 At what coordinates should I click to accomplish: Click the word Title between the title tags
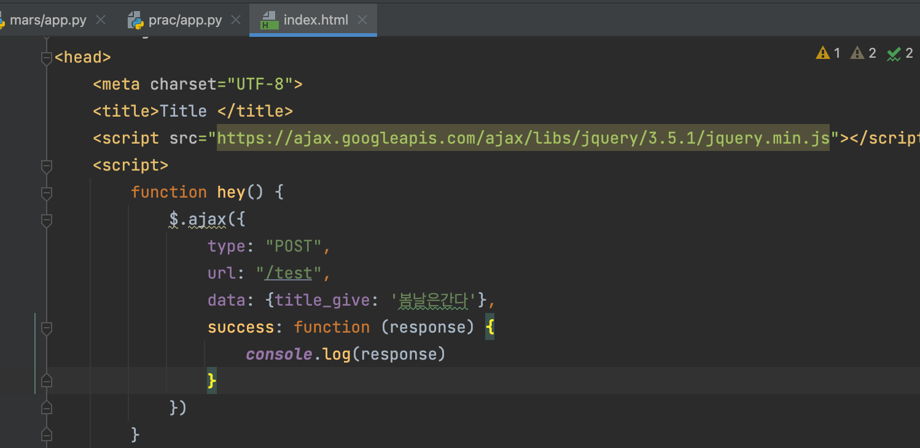click(x=183, y=111)
